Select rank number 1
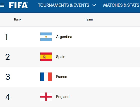Screen dimensions: 140x107 (x=7, y=37)
